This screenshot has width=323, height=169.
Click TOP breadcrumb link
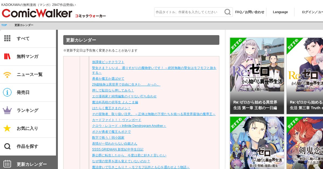coord(4,25)
